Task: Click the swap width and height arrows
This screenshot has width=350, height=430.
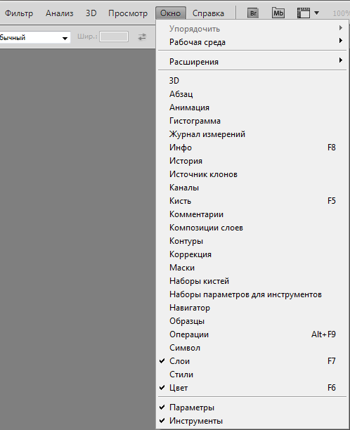Action: (142, 37)
